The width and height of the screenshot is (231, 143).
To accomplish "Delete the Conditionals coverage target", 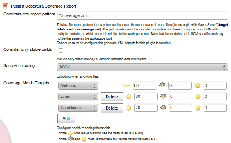I will point(112,108).
